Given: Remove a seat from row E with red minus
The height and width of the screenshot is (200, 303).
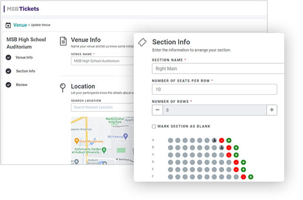Looking at the screenshot, I should pos(236,170).
